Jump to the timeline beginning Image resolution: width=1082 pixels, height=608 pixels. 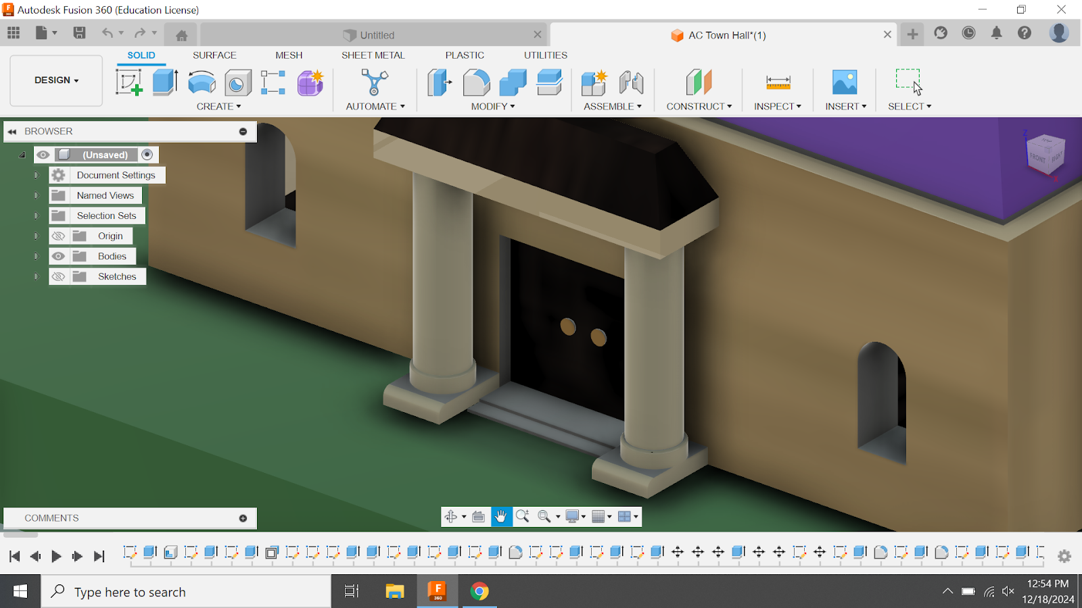click(x=14, y=556)
